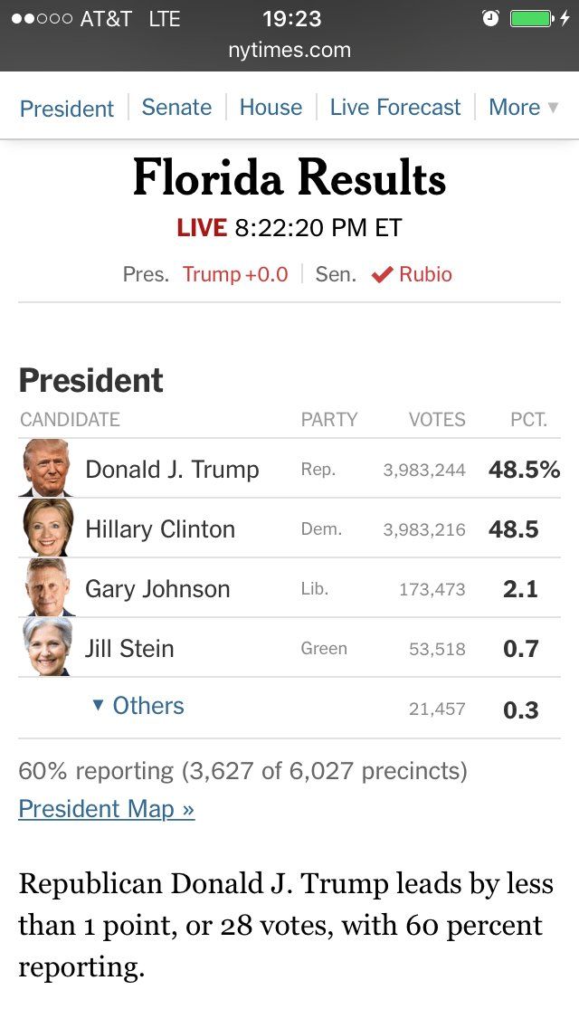The image size is (579, 1028).
Task: Tap Gary Johnson's photo
Action: pyautogui.click(x=46, y=587)
